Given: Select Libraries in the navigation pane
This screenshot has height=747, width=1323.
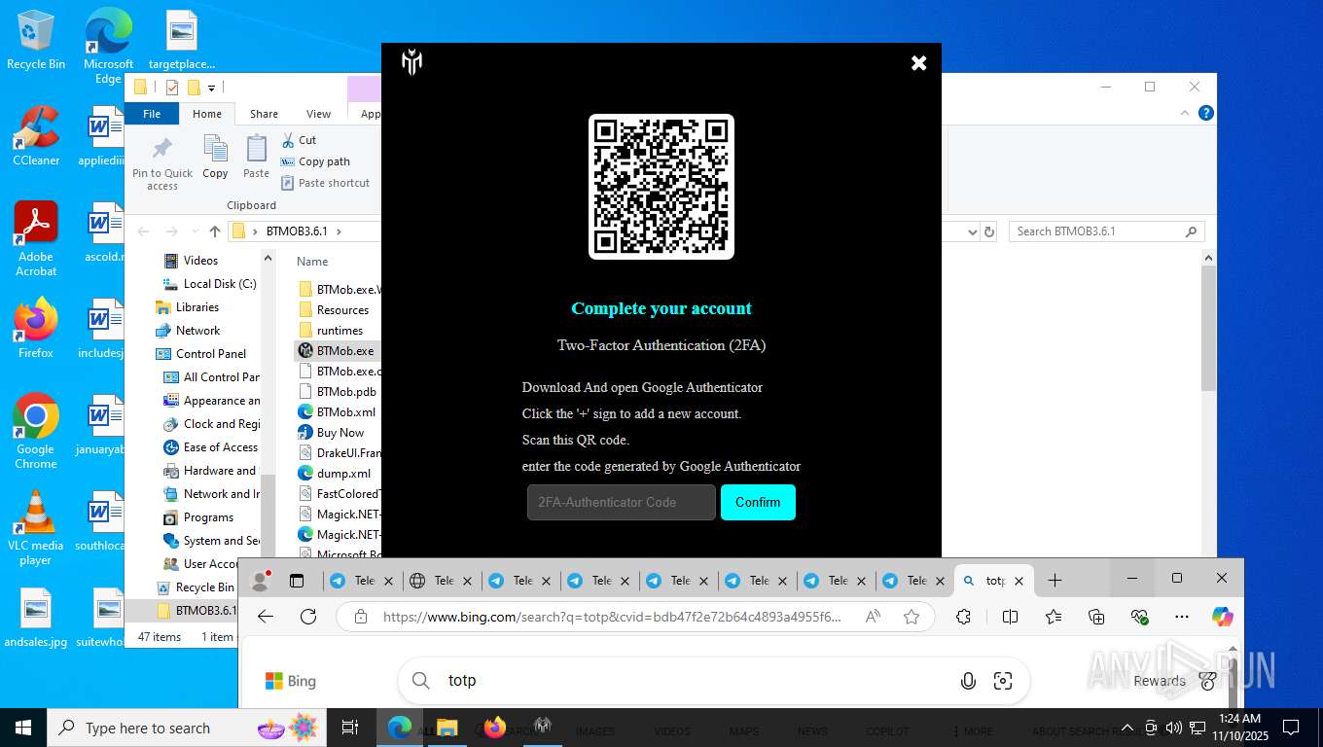Looking at the screenshot, I should click(x=197, y=306).
